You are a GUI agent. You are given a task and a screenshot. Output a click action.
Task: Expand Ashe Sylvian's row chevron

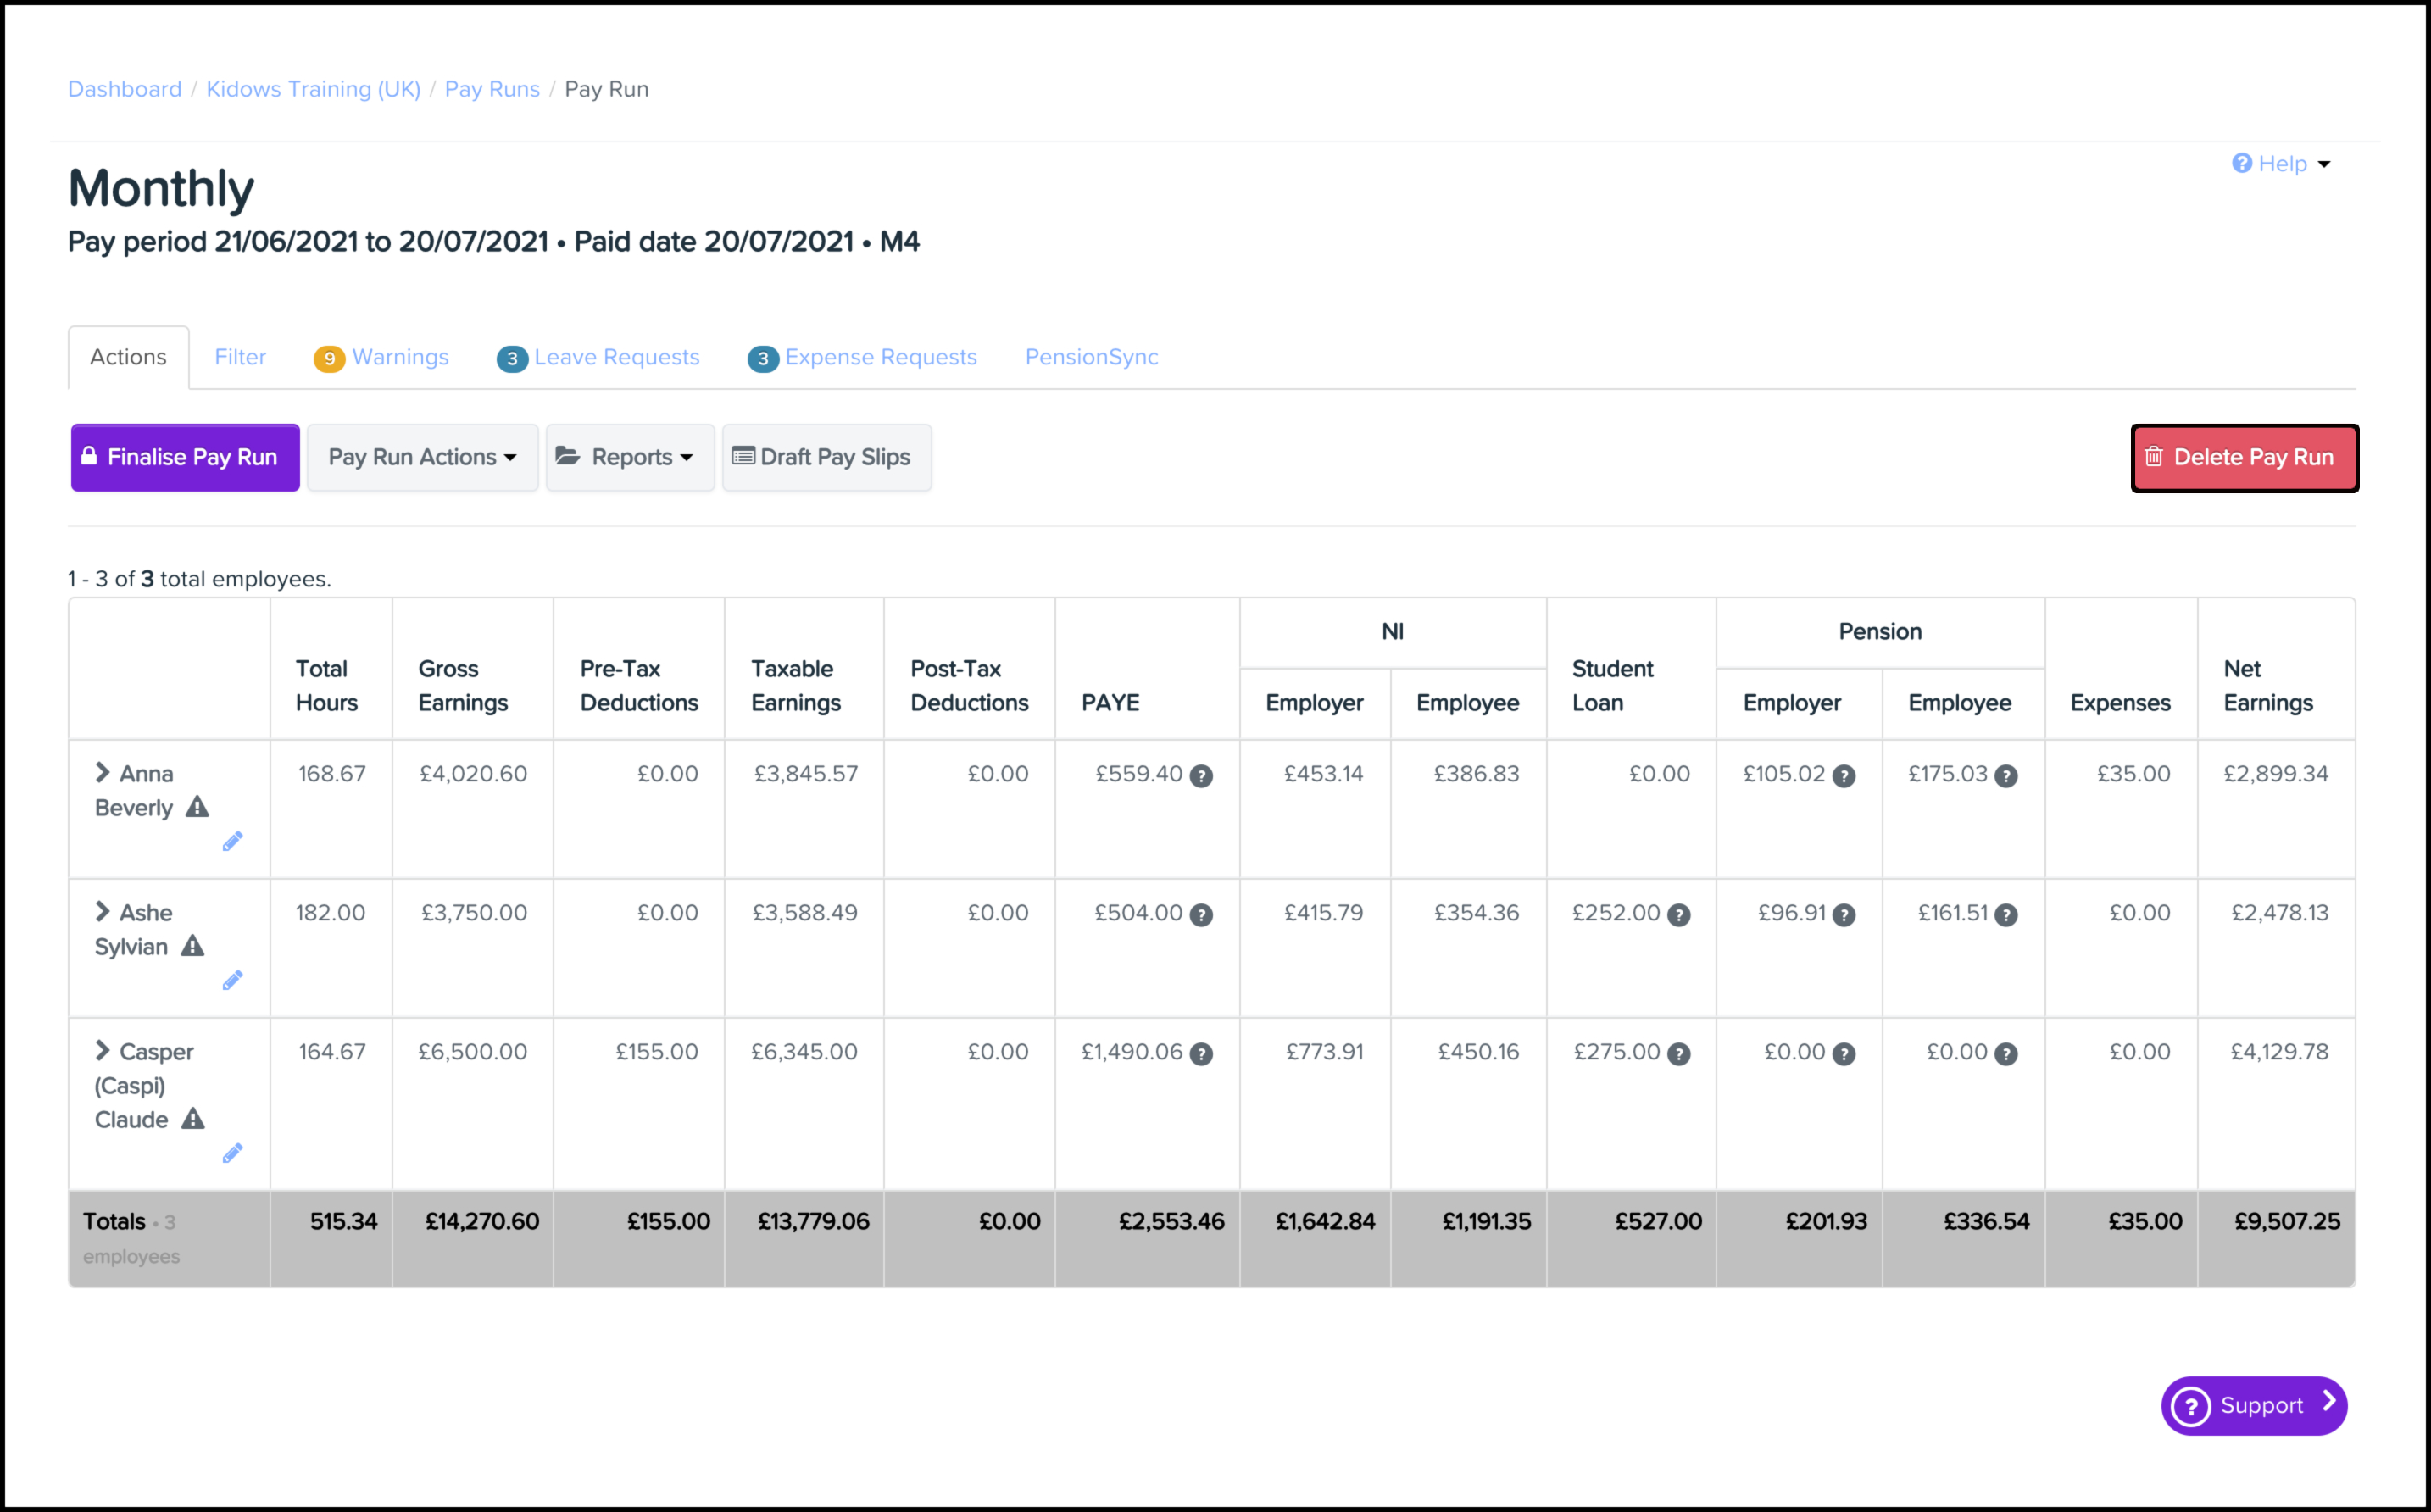[102, 911]
